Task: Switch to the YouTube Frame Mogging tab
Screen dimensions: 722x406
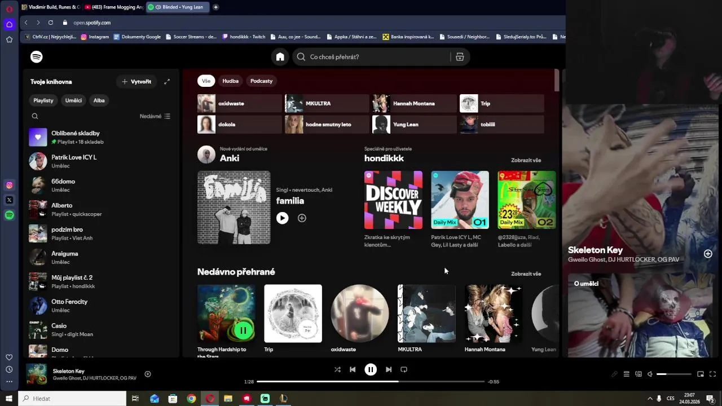Action: pos(113,7)
